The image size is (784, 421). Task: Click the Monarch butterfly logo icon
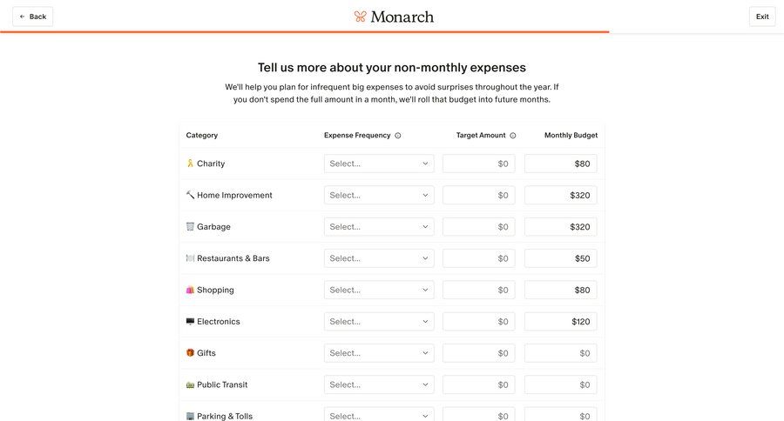coord(361,17)
